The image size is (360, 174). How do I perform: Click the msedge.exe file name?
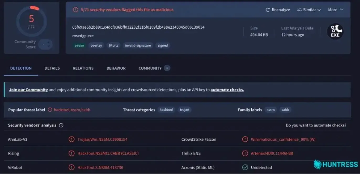click(83, 36)
